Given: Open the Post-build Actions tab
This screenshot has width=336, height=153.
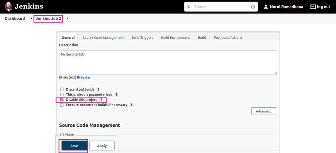Looking at the screenshot, I should pyautogui.click(x=228, y=38).
